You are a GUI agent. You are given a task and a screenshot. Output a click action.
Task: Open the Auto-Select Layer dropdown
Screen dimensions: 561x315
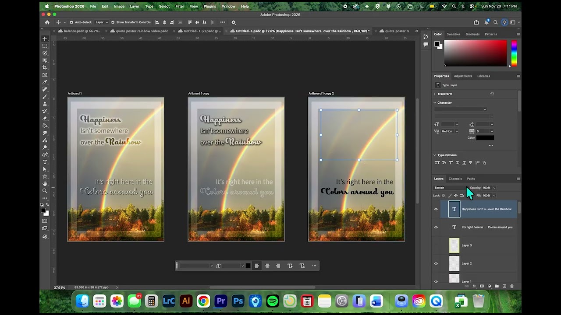pyautogui.click(x=101, y=22)
